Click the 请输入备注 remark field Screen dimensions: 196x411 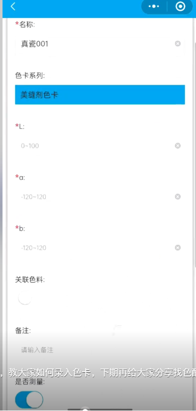click(x=100, y=350)
